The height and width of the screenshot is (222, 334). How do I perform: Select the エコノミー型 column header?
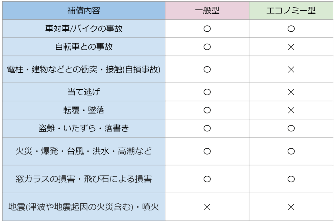[x=291, y=11]
